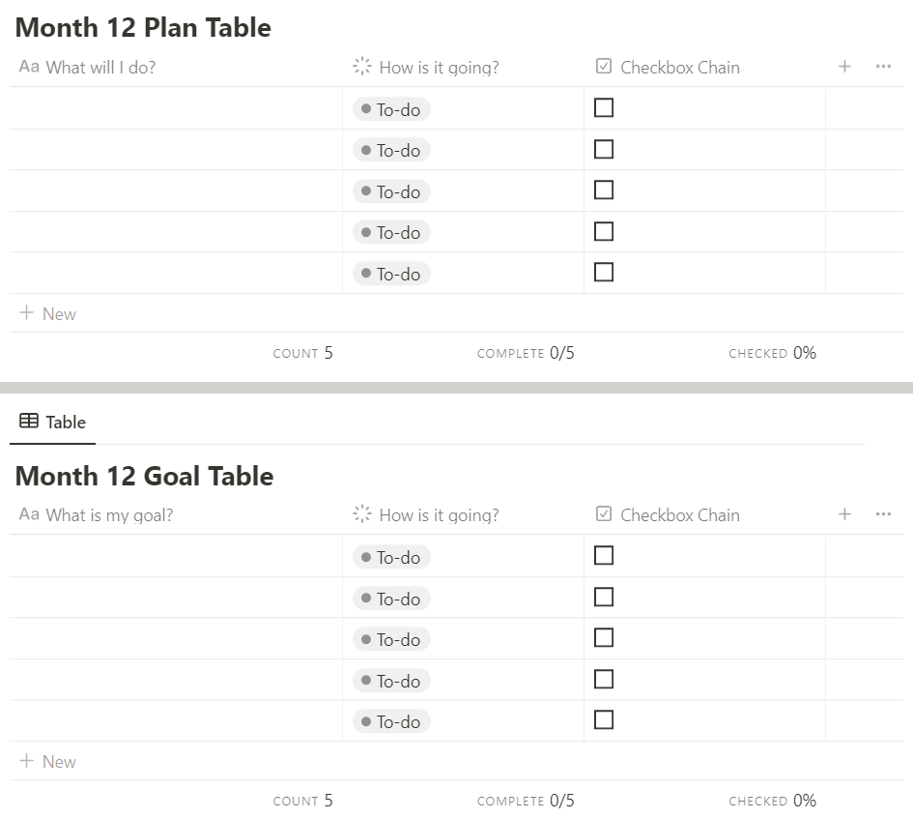
Task: Open Goal Table's three-dot options menu
Action: tap(883, 514)
